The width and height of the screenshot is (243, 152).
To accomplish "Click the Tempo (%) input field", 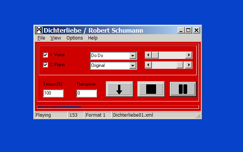I will click(53, 93).
